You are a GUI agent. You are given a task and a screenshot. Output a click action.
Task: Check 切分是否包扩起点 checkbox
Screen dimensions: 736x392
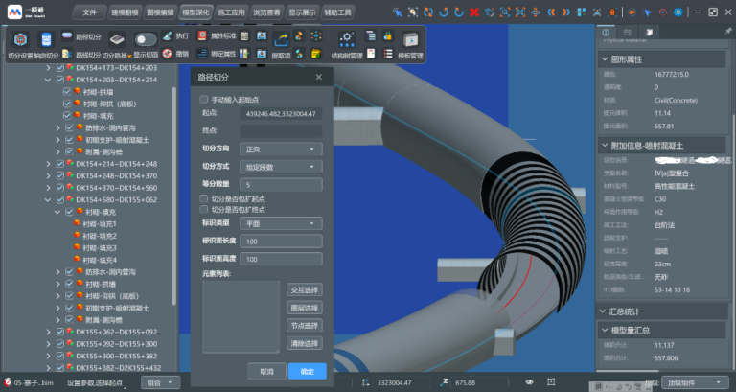tap(204, 198)
